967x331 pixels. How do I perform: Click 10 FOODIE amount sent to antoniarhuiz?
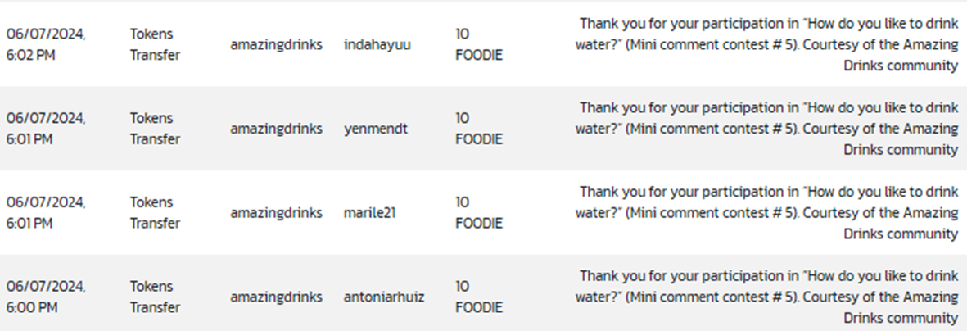click(479, 297)
